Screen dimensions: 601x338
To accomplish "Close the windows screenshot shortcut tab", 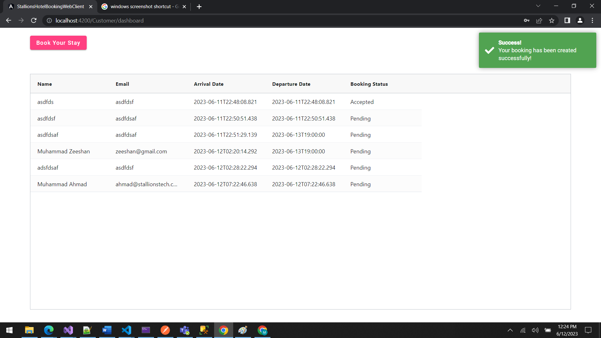I will (x=184, y=7).
